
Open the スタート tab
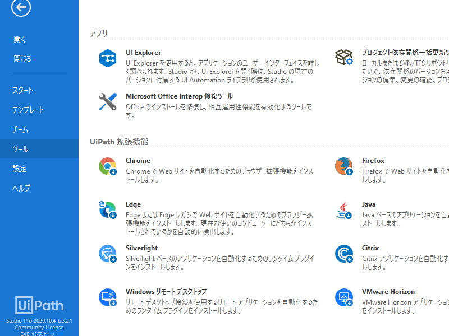22,90
